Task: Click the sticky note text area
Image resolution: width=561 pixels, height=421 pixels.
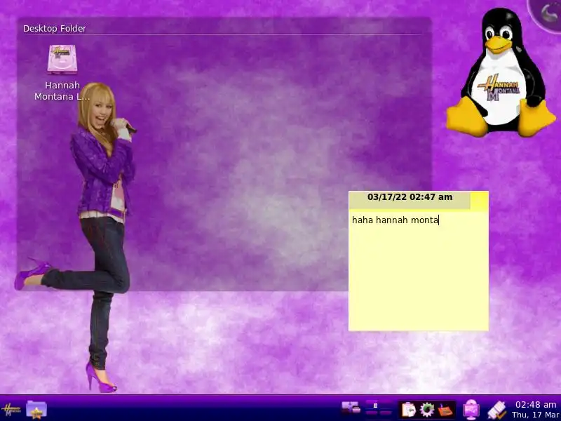Action: pos(418,271)
